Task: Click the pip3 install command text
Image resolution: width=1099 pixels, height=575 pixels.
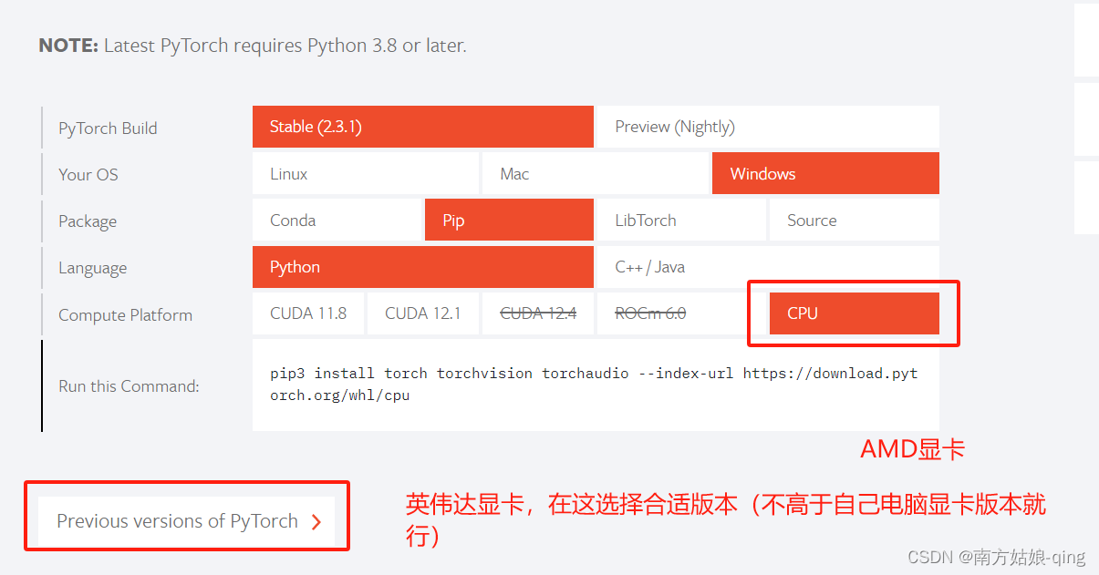Action: pos(594,385)
